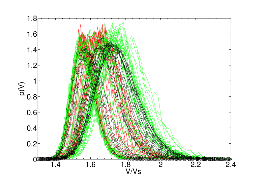260x184 pixels.
Task: Click the top-right corner of the plot frame
Action: coord(231,18)
